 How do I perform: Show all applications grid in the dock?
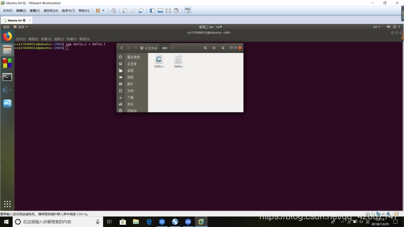(7, 204)
